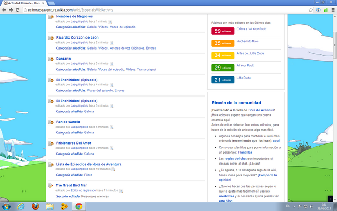Viewport: 337px width, 211px height.
Task: Open 'Editor no registrado' contributor link
Action: point(83,190)
